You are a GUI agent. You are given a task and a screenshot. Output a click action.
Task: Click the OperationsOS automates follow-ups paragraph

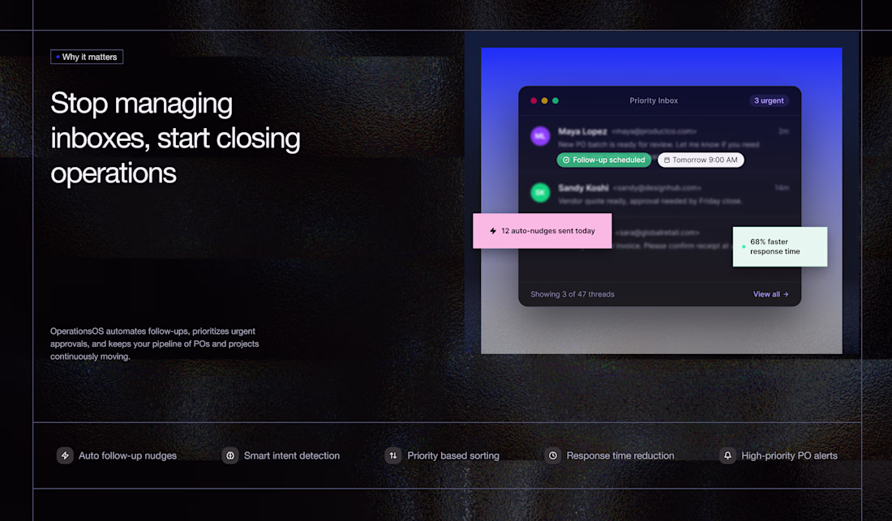(154, 344)
